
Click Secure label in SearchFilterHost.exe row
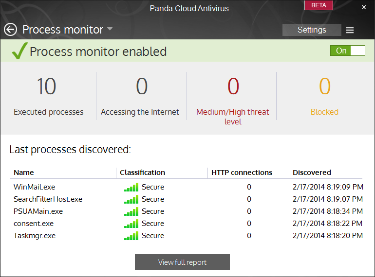[x=153, y=199]
